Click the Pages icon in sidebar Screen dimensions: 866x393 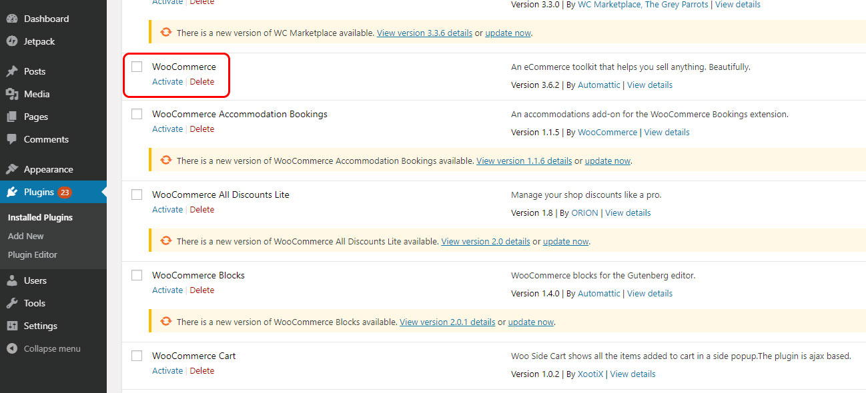pyautogui.click(x=12, y=117)
